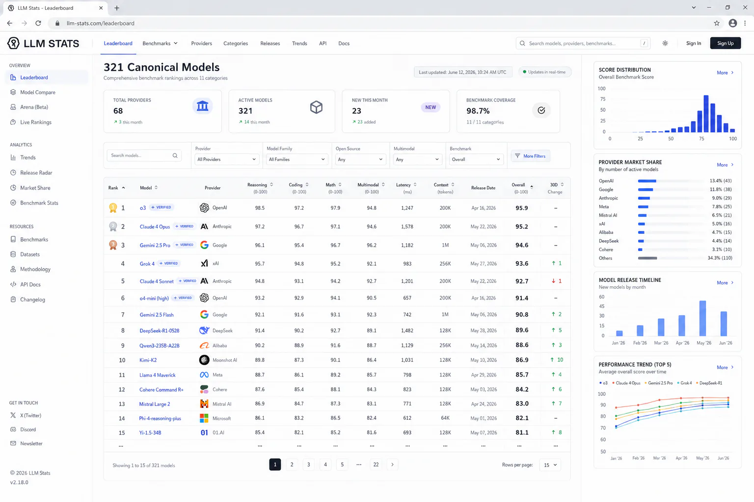The height and width of the screenshot is (502, 754).
Task: Click the Model Compare sidebar icon
Action: click(13, 92)
